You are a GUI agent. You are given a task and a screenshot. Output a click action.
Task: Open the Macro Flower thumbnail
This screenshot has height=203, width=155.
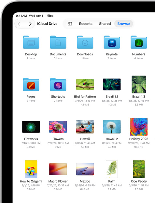point(58,169)
